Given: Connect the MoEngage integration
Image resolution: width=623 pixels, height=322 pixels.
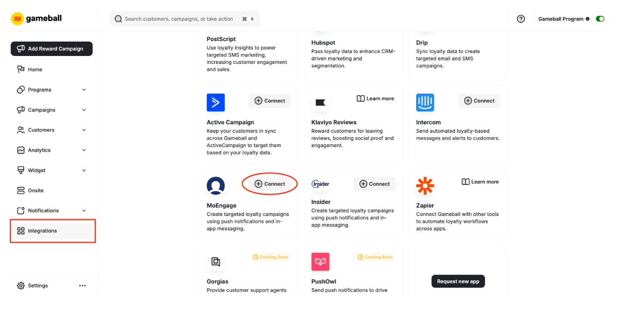Looking at the screenshot, I should coord(269,184).
